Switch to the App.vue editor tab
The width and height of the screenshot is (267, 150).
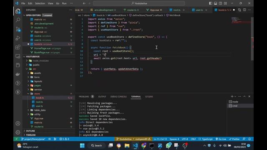(154, 10)
